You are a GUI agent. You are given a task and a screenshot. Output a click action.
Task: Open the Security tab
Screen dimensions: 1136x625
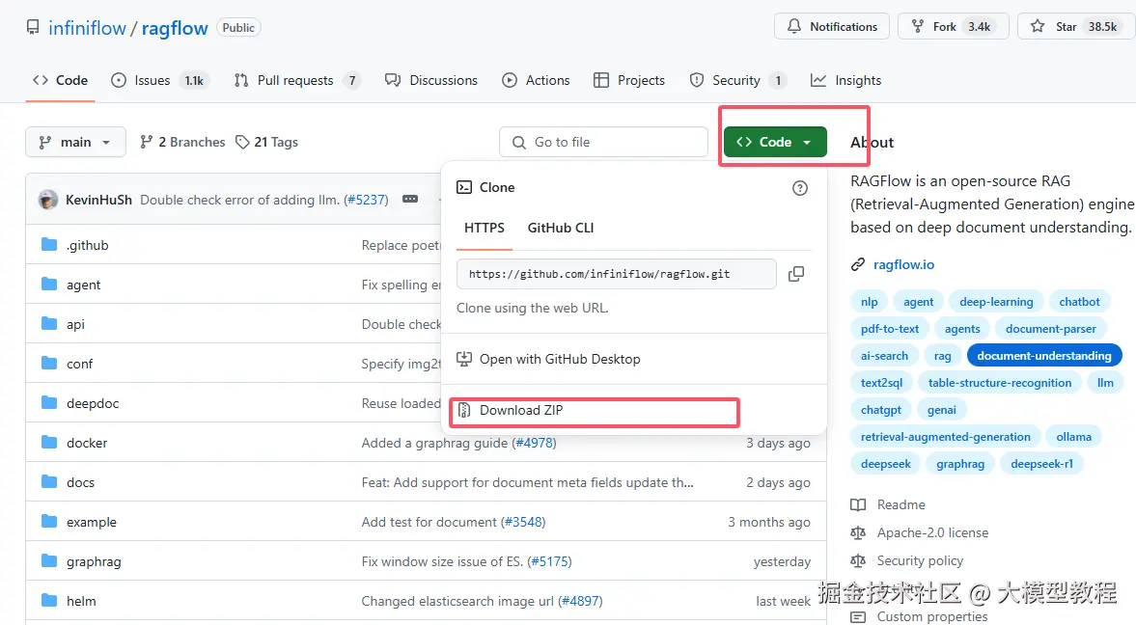coord(737,80)
